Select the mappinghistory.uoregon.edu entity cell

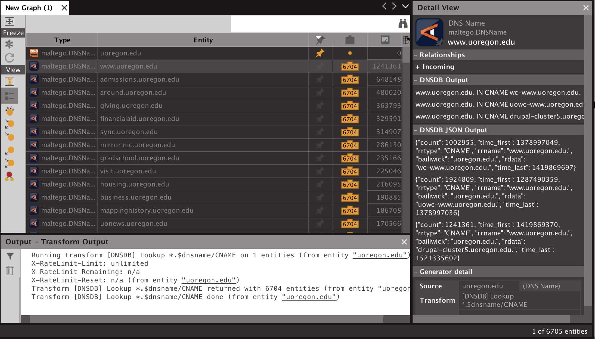tap(203, 210)
